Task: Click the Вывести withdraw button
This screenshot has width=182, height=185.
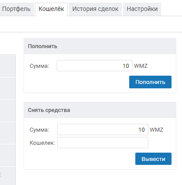Action: point(153,159)
